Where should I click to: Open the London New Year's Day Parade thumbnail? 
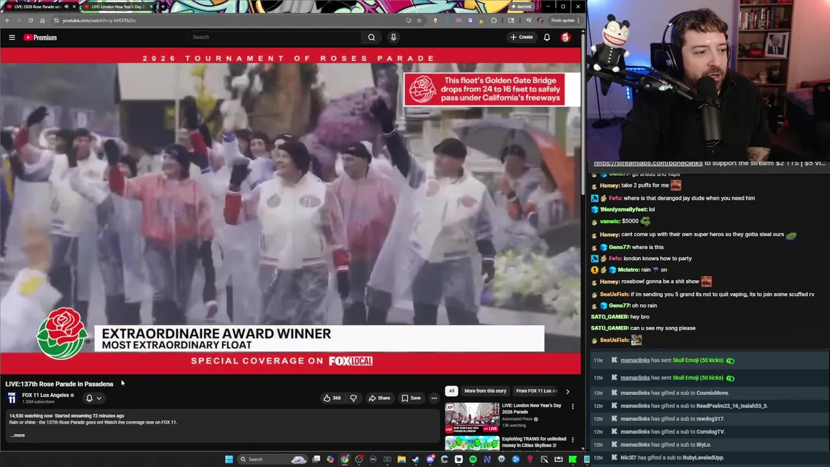(x=472, y=418)
